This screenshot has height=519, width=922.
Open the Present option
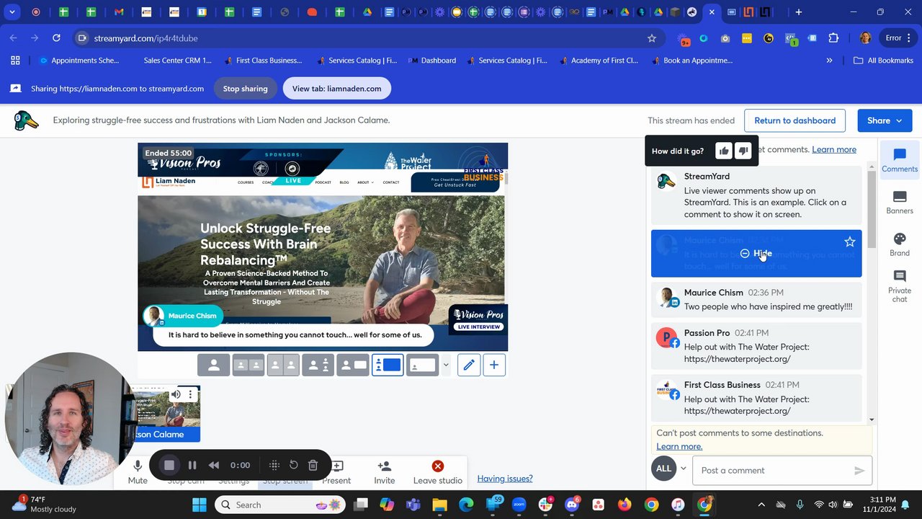point(337,472)
